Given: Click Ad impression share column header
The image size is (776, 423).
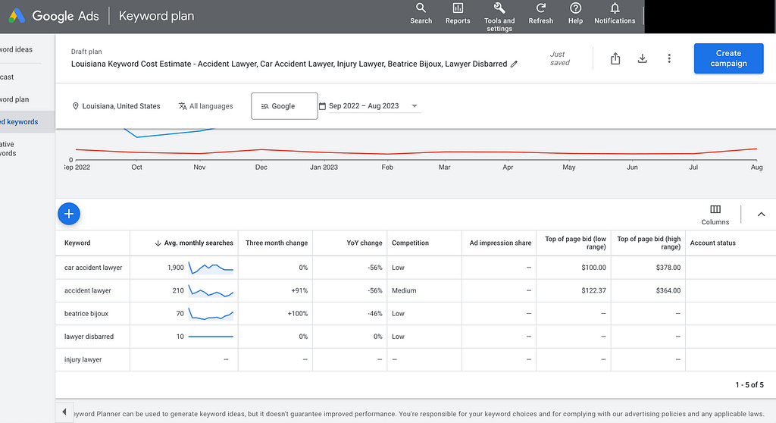Looking at the screenshot, I should [x=500, y=243].
